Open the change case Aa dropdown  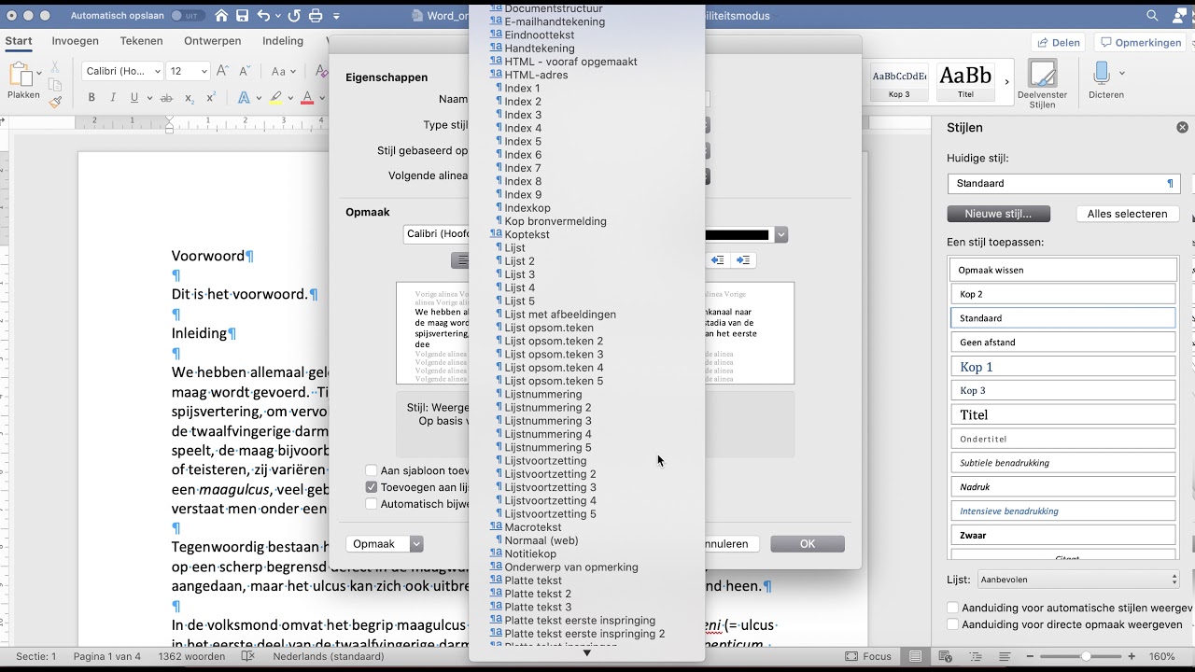click(283, 71)
